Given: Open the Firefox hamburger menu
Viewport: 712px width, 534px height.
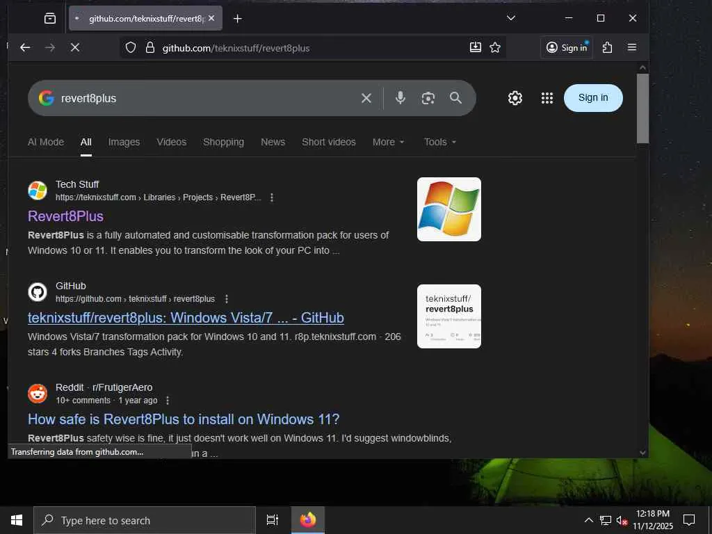Looking at the screenshot, I should [631, 47].
